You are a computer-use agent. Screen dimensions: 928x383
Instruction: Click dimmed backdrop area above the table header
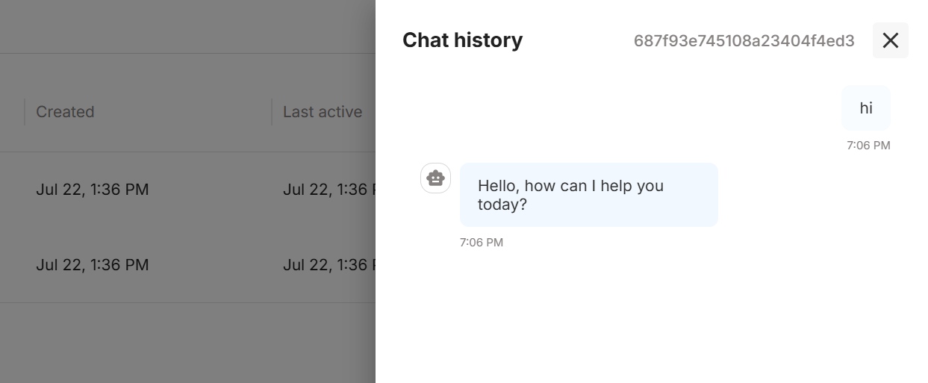click(187, 26)
